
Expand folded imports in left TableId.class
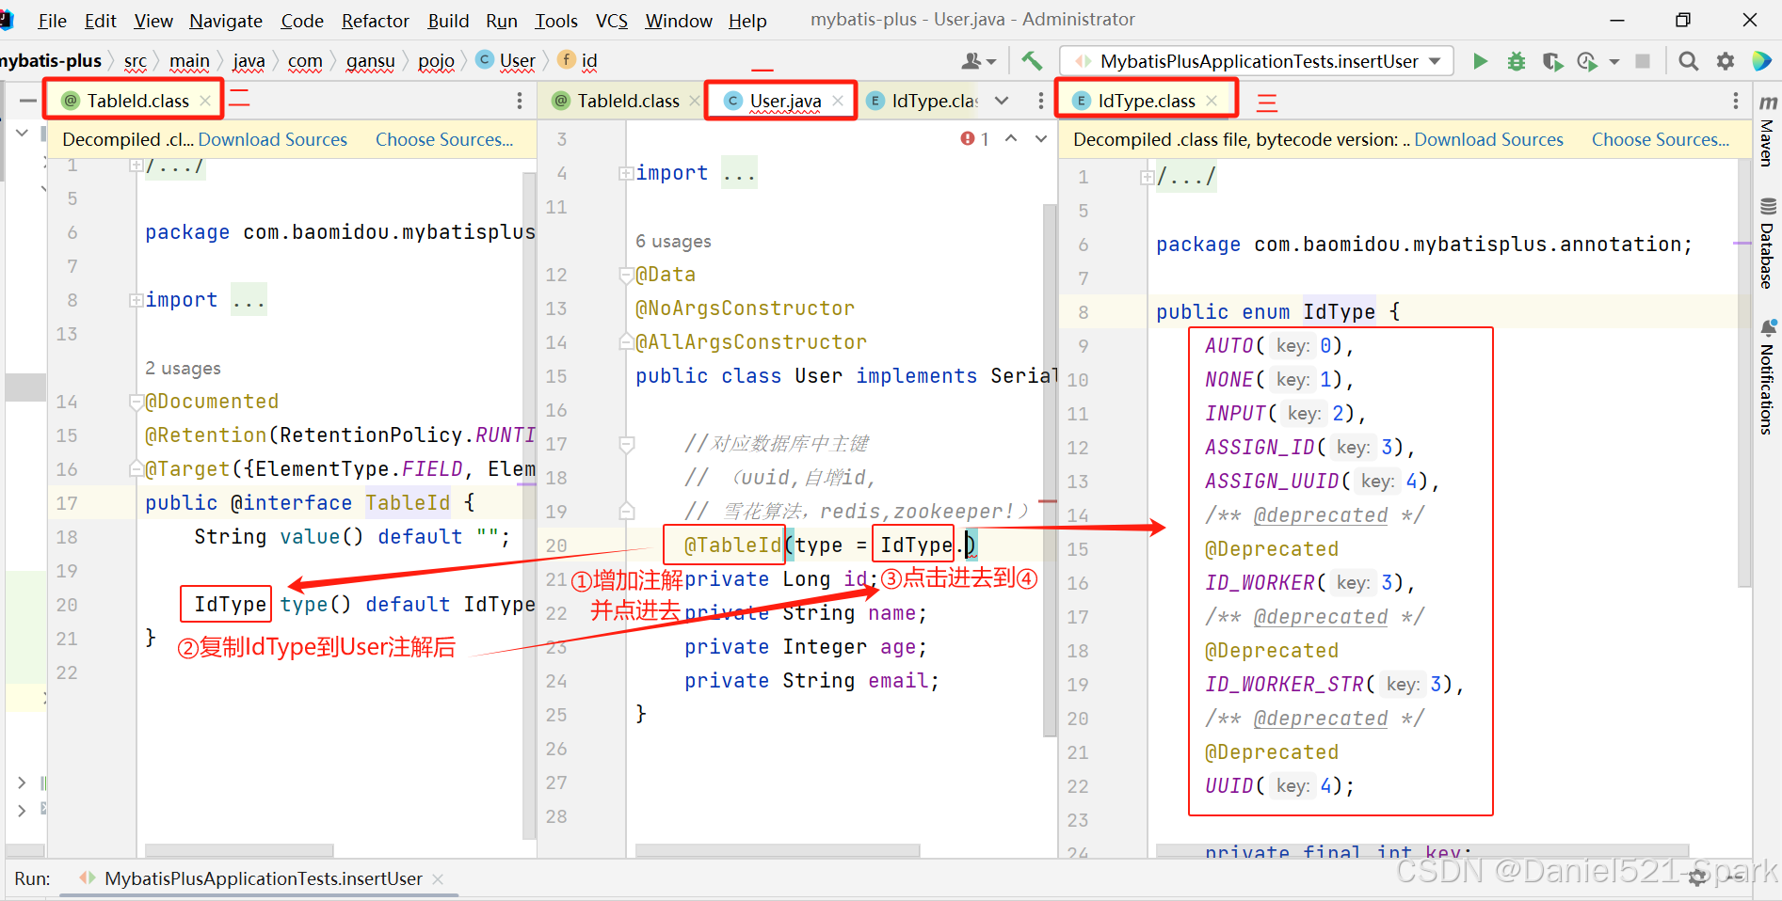tap(136, 300)
